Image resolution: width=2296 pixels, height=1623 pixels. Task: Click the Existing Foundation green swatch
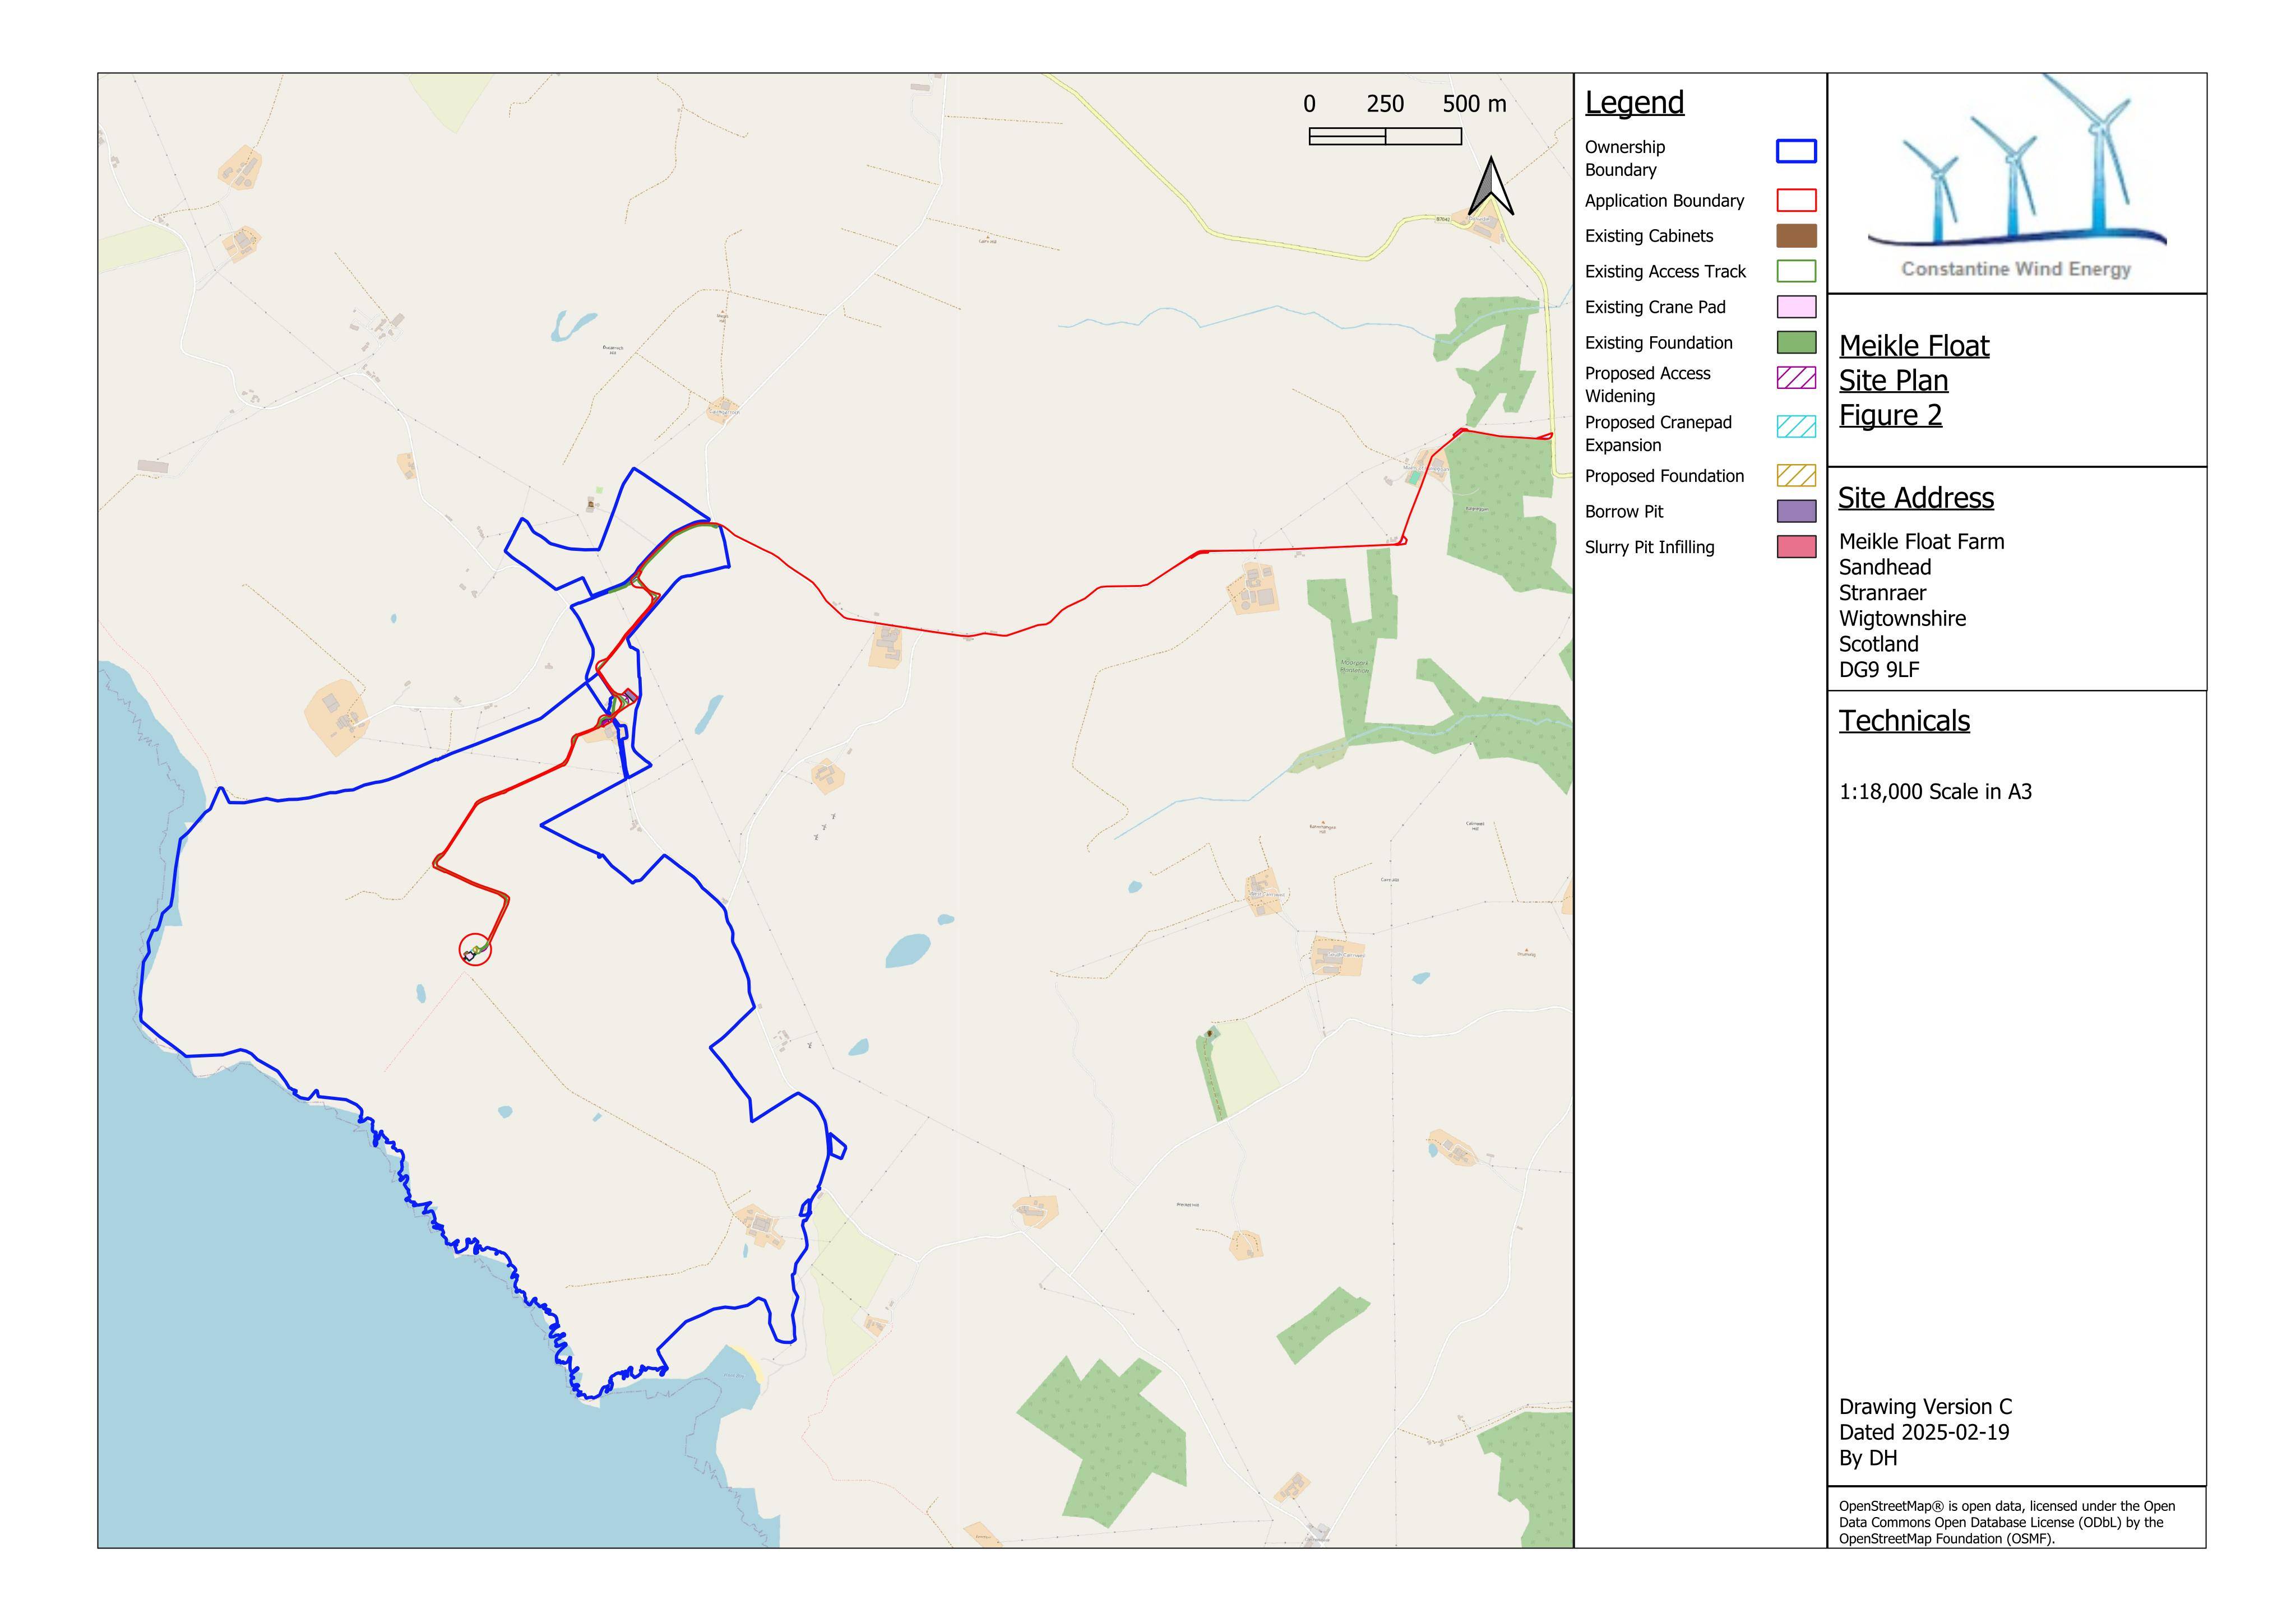pos(1796,342)
